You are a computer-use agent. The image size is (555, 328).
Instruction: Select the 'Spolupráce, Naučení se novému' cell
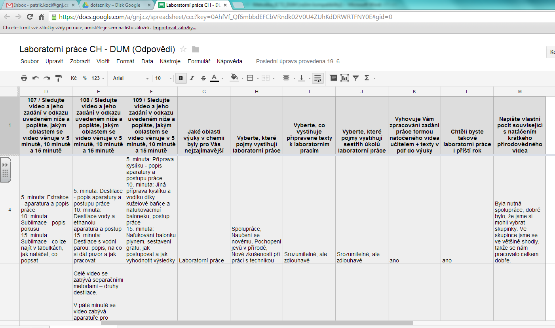(x=257, y=209)
